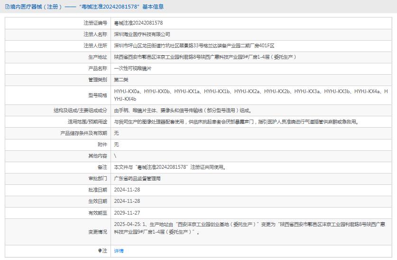Select structure description starting 由手柄
Image resolution: width=397 pixels, height=260 pixels.
click(183, 110)
